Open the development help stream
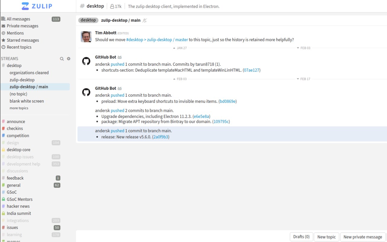 click(x=23, y=164)
